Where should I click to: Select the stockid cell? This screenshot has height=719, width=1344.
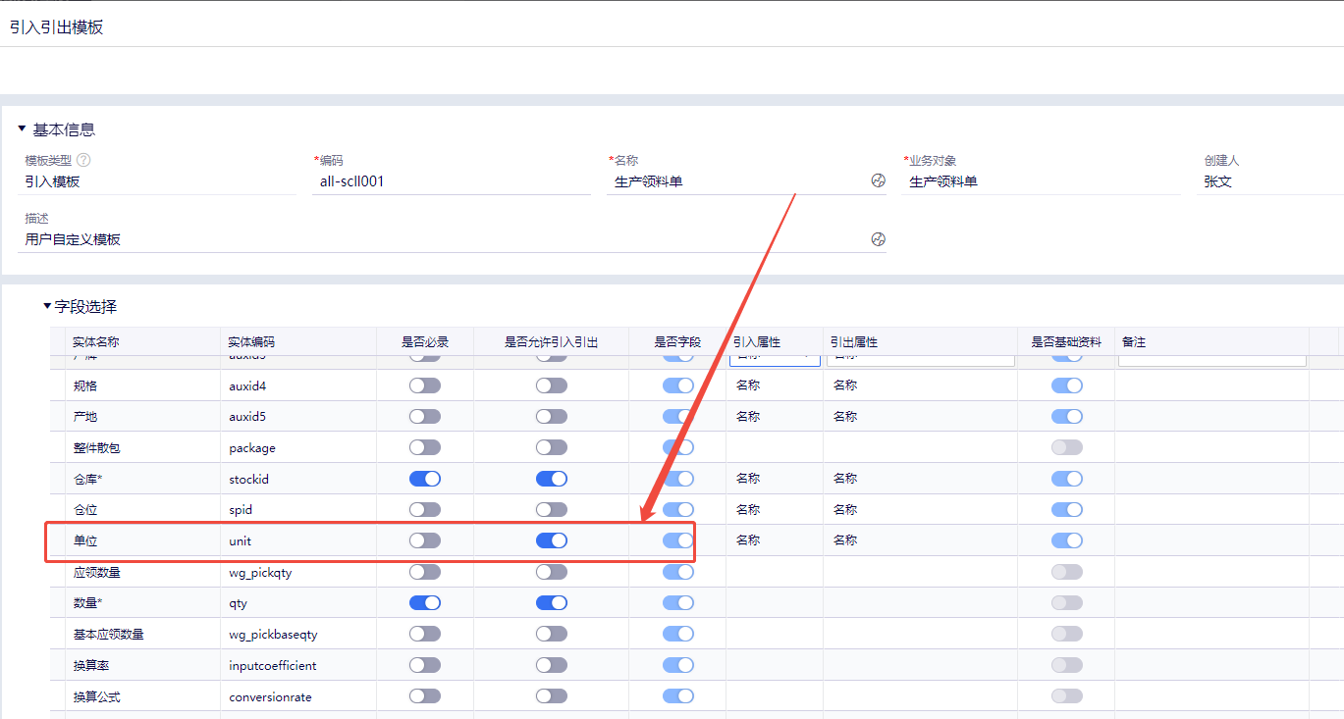[298, 479]
